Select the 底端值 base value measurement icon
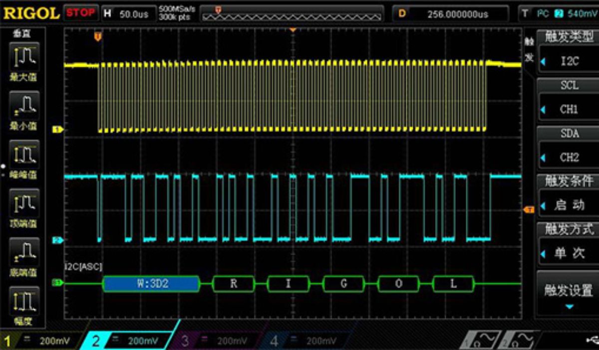Image resolution: width=599 pixels, height=350 pixels. pos(23,254)
